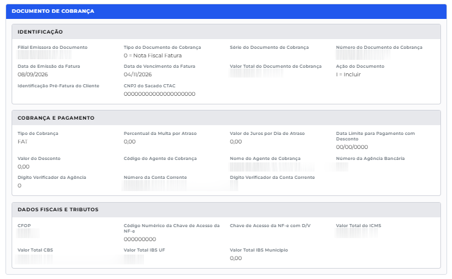Click the 0 under Dígito Verificador da Agência

click(x=20, y=186)
